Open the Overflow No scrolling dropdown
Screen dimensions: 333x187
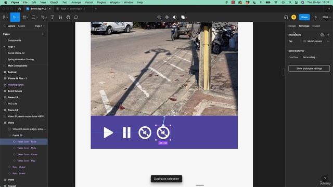coord(310,57)
